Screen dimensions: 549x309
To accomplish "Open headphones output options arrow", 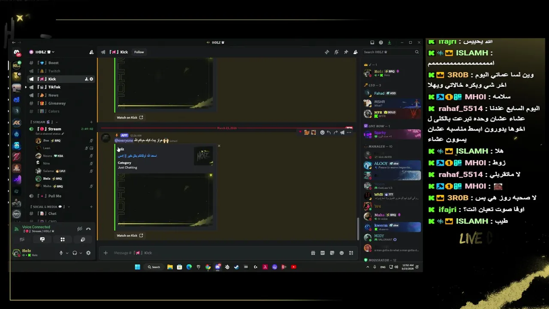I will tap(81, 253).
